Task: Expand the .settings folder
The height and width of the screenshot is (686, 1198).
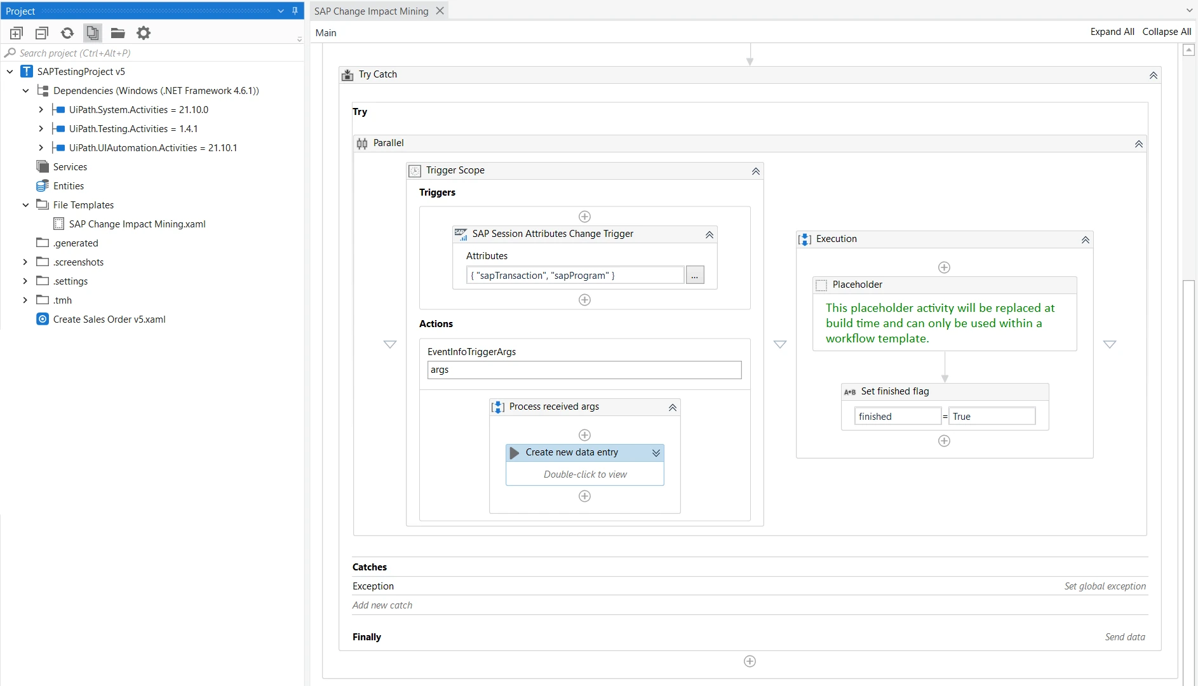Action: (25, 281)
